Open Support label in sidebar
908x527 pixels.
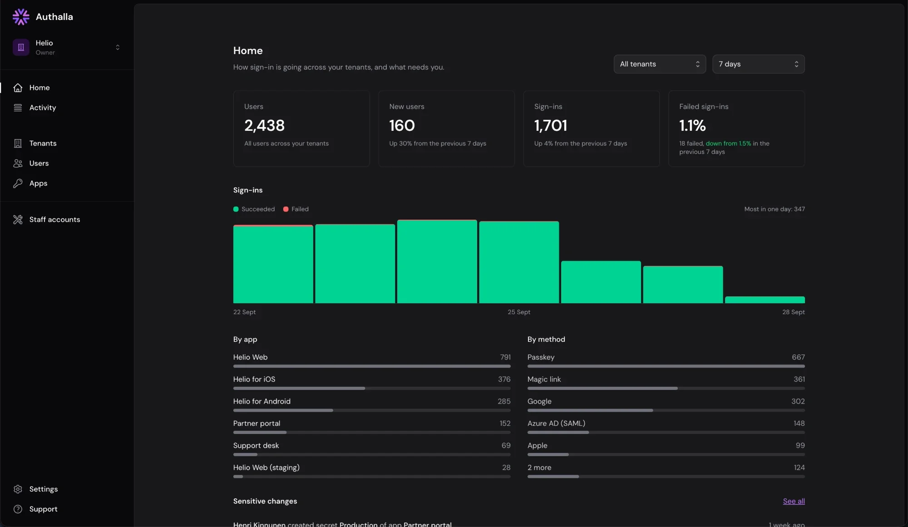coord(44,509)
